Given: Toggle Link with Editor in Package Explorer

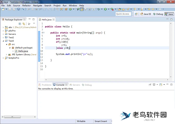Looking at the screenshot, I should [x=24, y=24].
